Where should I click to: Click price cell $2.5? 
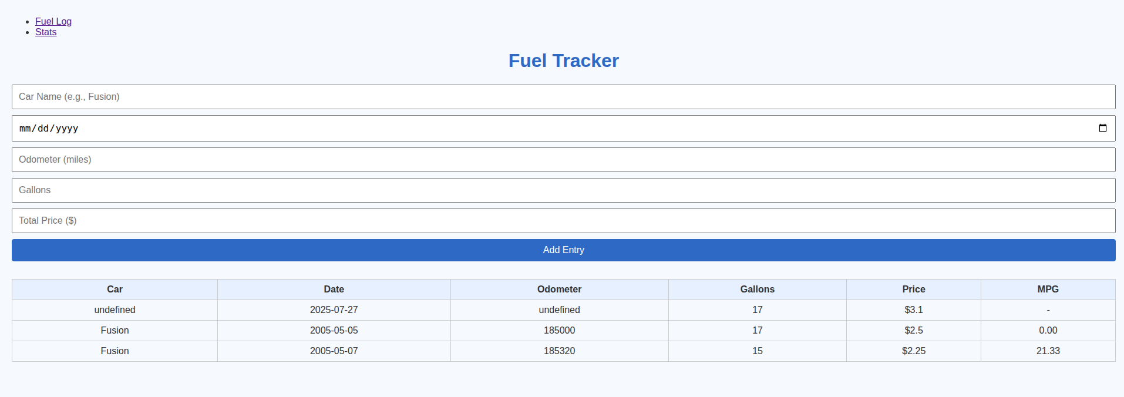coord(914,331)
